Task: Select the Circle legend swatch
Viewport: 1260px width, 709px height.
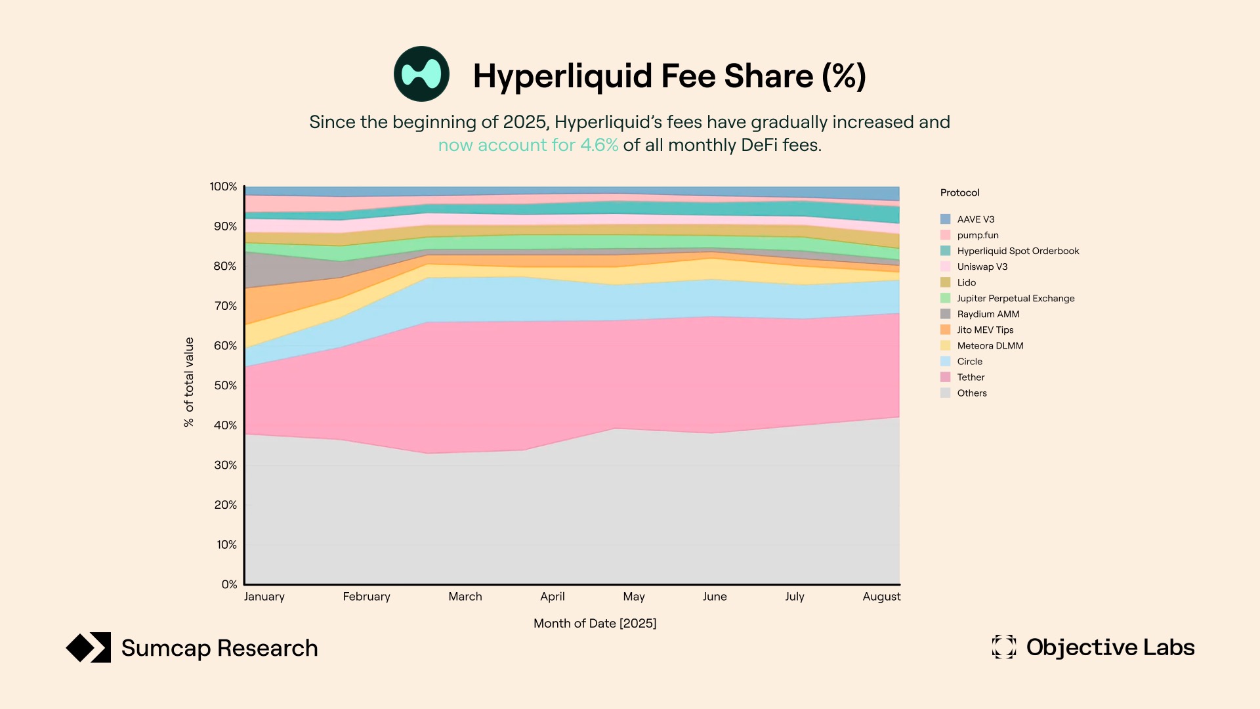Action: point(945,361)
